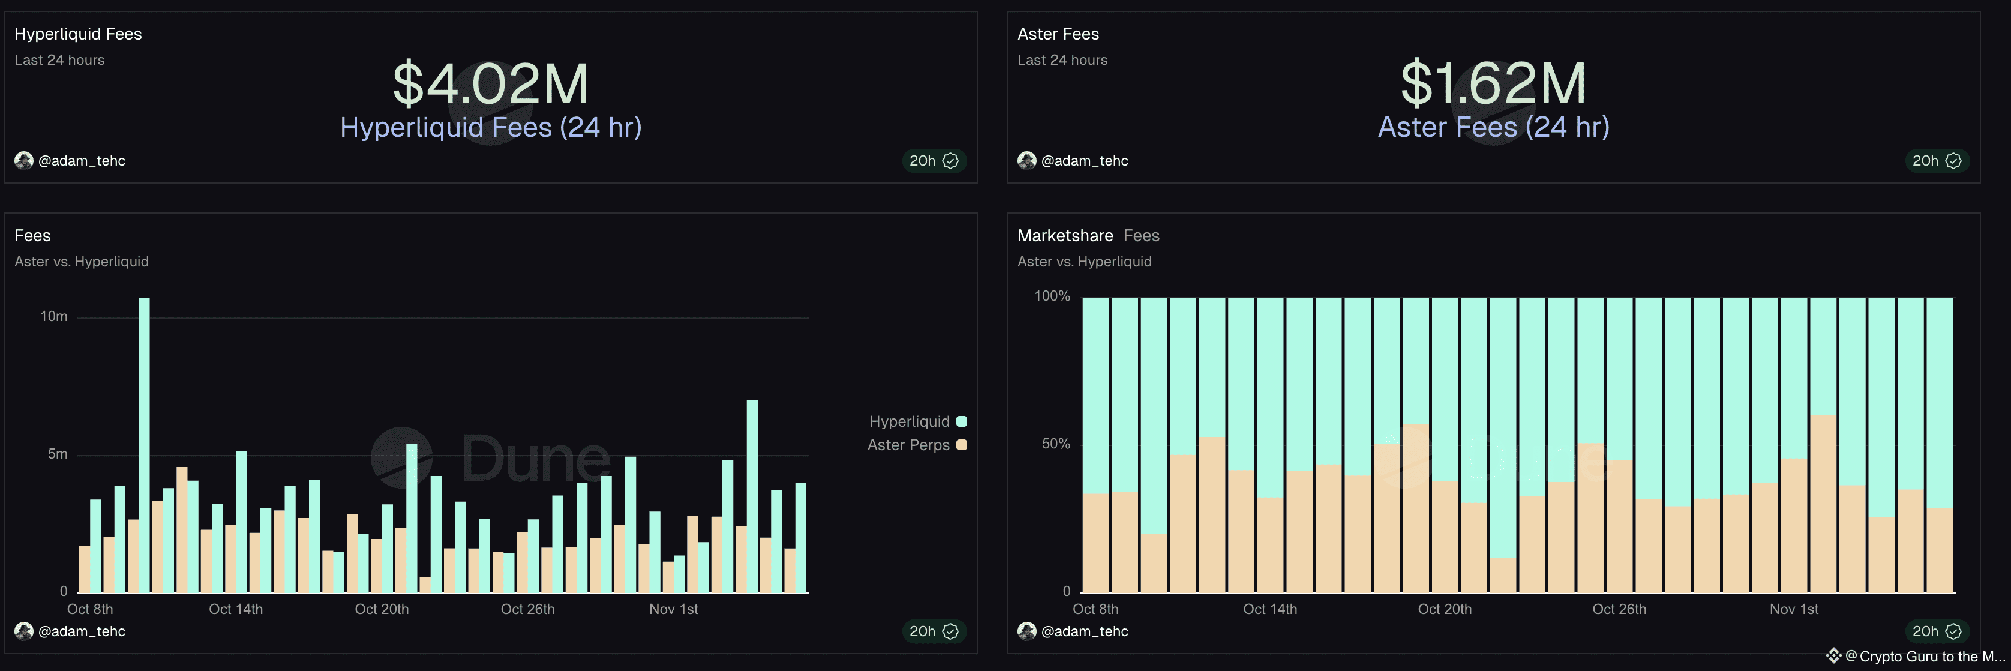Click 20h refresh badge on Hyperliquid Fees card
The width and height of the screenshot is (2011, 671).
coord(922,161)
